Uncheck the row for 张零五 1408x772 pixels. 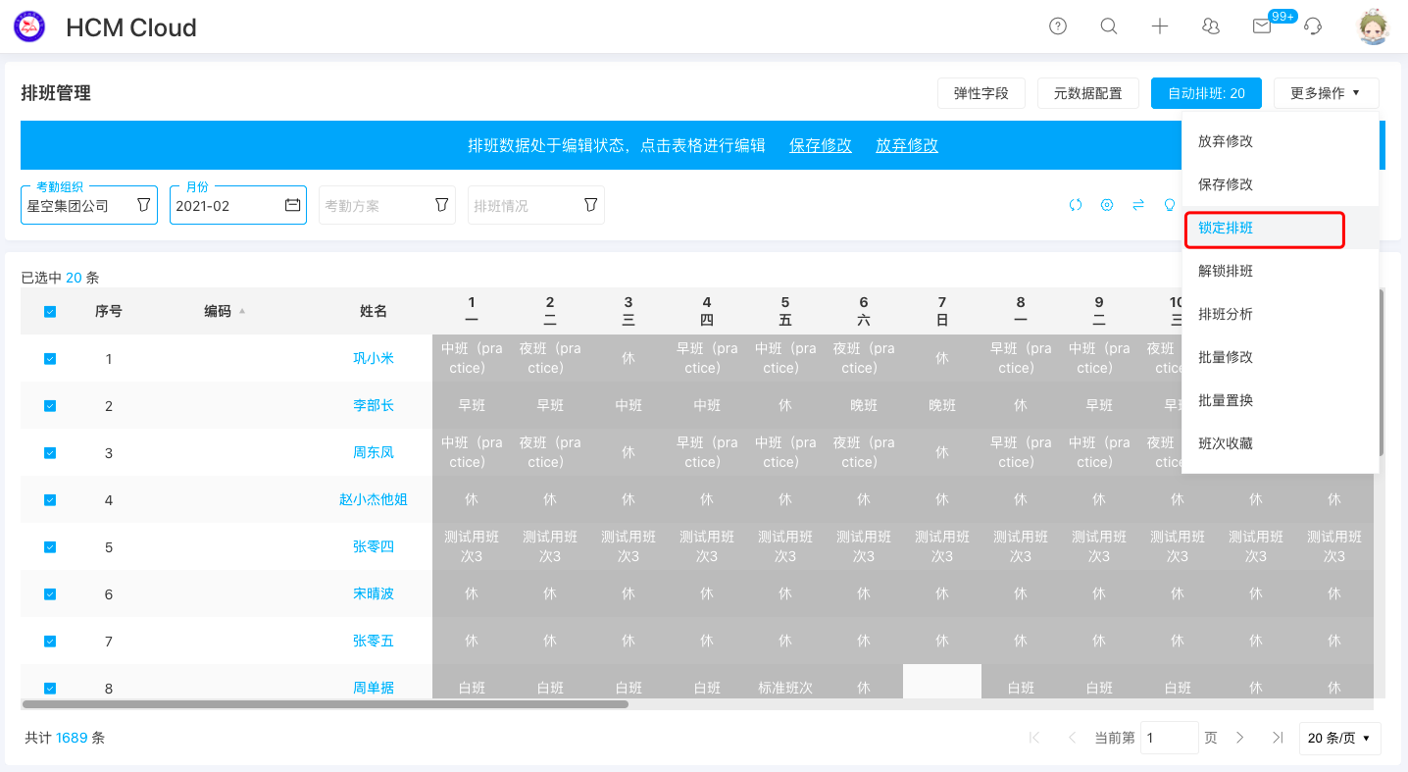50,642
